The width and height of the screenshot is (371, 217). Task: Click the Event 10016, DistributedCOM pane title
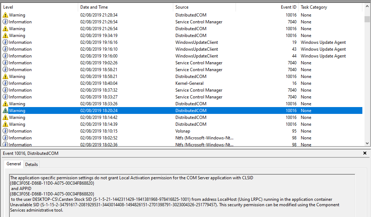31,153
